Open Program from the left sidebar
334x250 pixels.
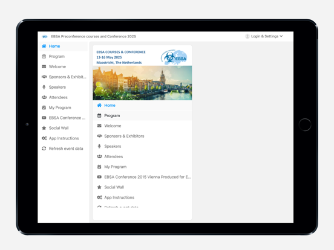click(x=64, y=56)
